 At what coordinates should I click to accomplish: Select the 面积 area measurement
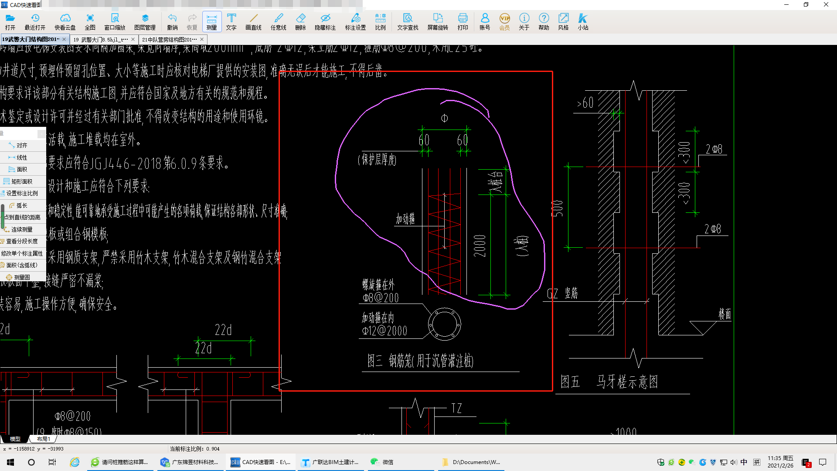pos(23,169)
